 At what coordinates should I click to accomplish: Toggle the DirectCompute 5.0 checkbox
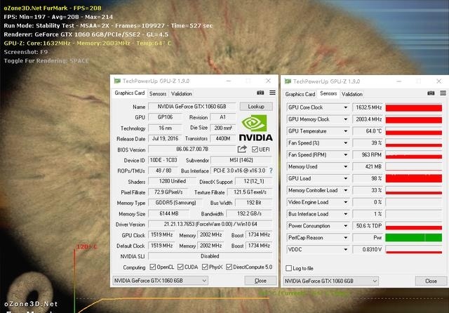(x=229, y=267)
